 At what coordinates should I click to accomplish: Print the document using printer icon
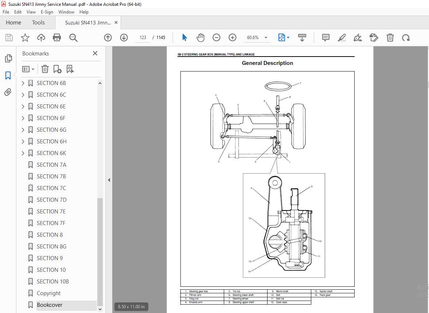tap(57, 38)
